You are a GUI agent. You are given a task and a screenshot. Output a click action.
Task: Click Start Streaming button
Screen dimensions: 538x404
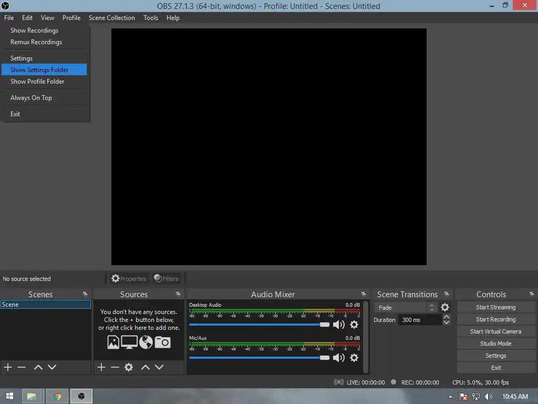tap(496, 307)
